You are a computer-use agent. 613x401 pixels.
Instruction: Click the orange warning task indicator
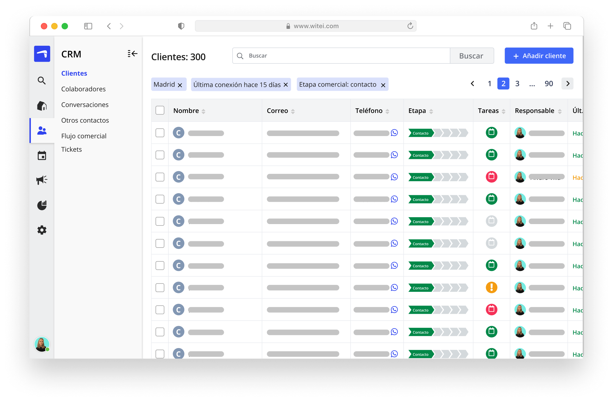pos(491,288)
